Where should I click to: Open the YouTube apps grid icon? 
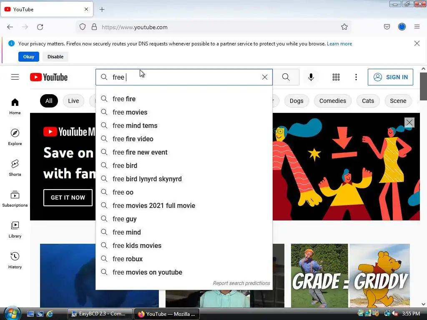pos(336,77)
